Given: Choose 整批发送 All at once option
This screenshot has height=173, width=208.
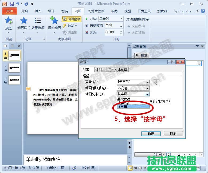Looking at the screenshot, I should pyautogui.click(x=133, y=99).
